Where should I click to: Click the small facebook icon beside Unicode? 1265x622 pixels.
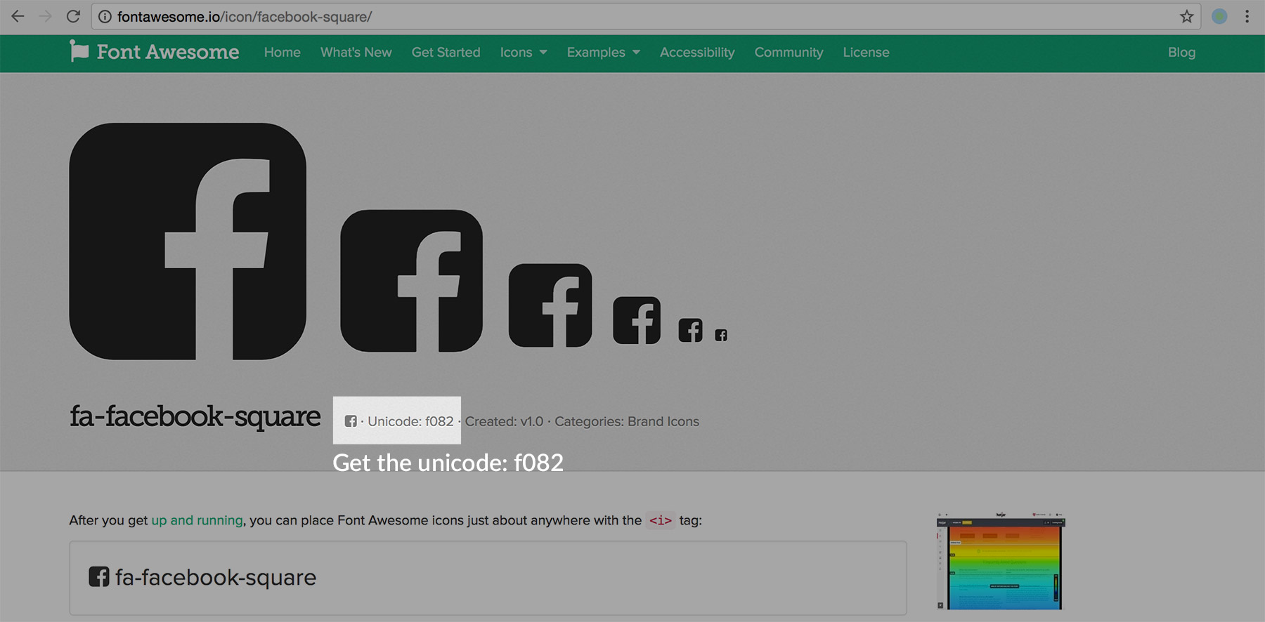coord(351,421)
